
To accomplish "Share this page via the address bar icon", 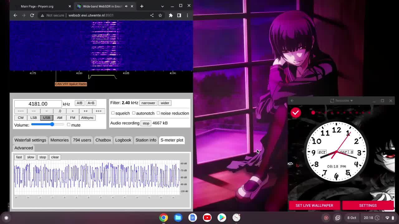I will point(152,15).
